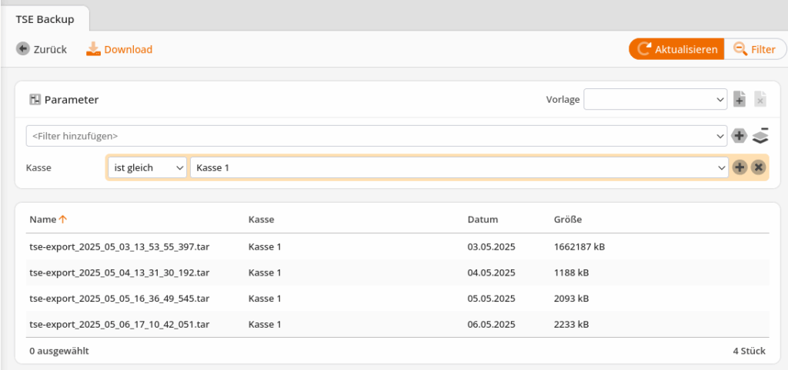788x370 pixels.
Task: Save the template with the Vorlage add icon
Action: point(740,99)
